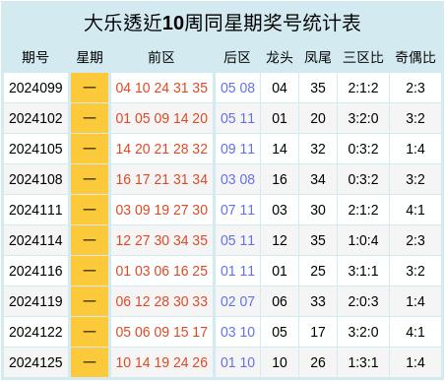This screenshot has height=381, width=445.
Task: Click front numbers 12 27 30 34 35
Action: pos(161,240)
